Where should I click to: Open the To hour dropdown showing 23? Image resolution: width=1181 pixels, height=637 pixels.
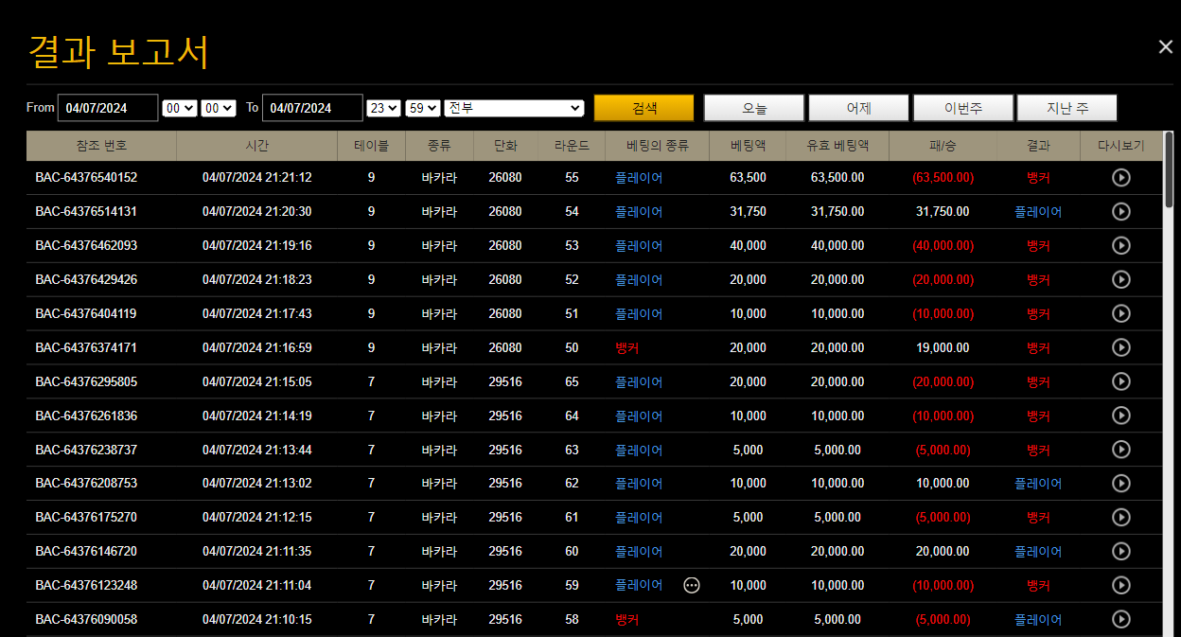click(384, 108)
